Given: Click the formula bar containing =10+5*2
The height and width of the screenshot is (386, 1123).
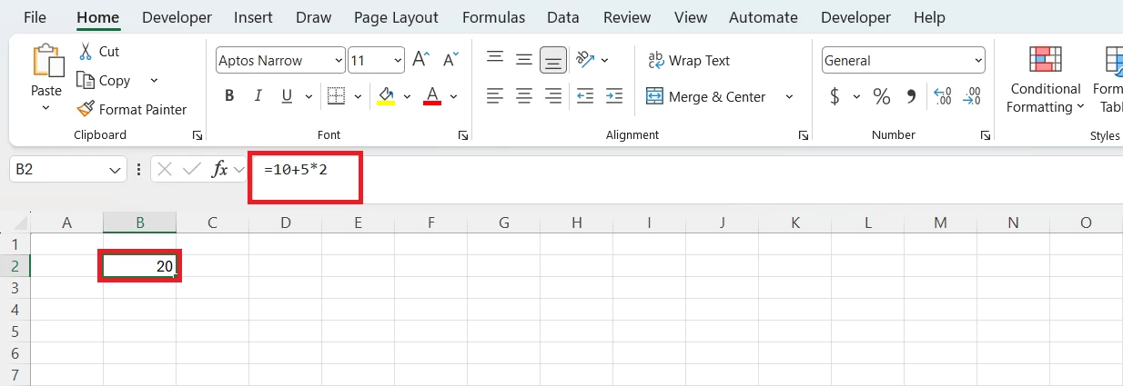Looking at the screenshot, I should pos(687,178).
